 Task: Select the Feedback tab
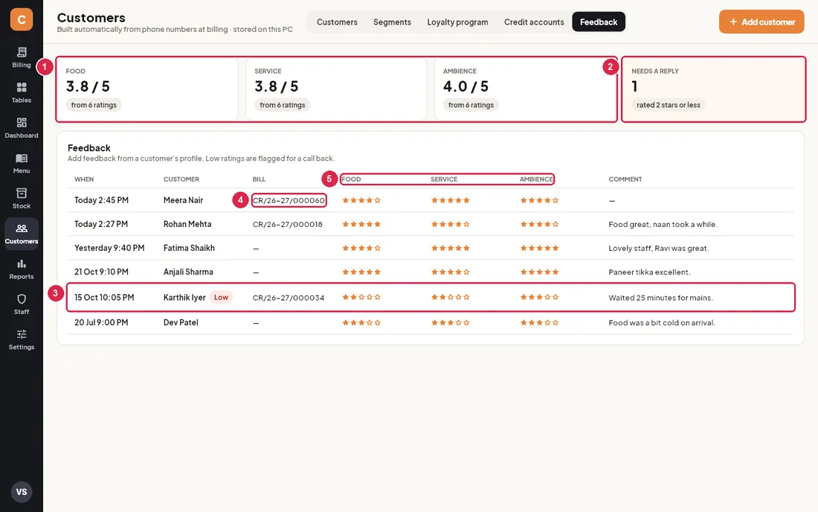pyautogui.click(x=599, y=22)
